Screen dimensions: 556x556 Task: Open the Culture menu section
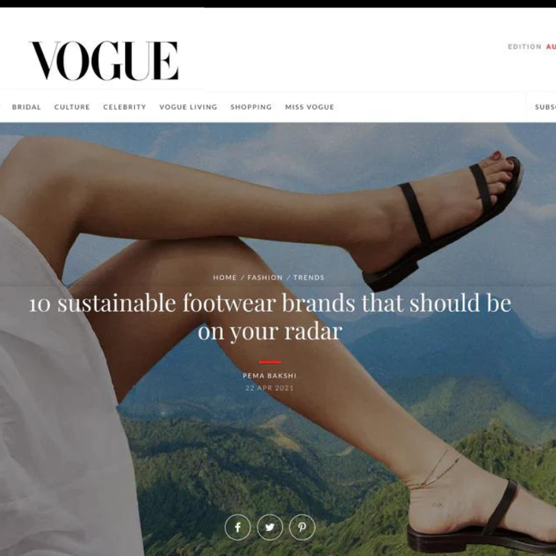[72, 107]
